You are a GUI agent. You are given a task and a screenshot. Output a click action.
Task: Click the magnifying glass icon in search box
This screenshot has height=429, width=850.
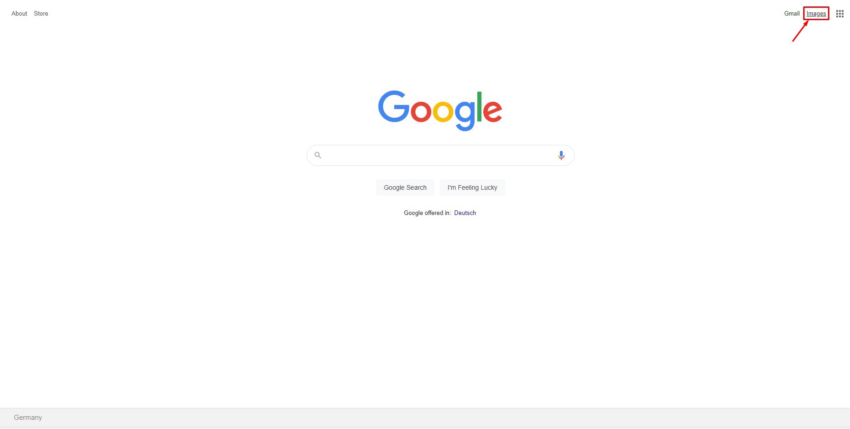[x=318, y=155]
